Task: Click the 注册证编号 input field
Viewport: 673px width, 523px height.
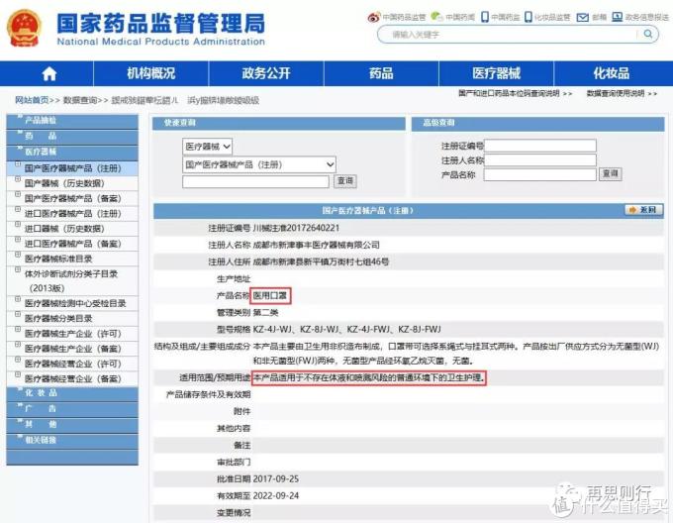Action: click(540, 146)
